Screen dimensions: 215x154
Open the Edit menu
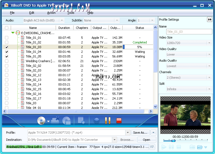[32, 13]
